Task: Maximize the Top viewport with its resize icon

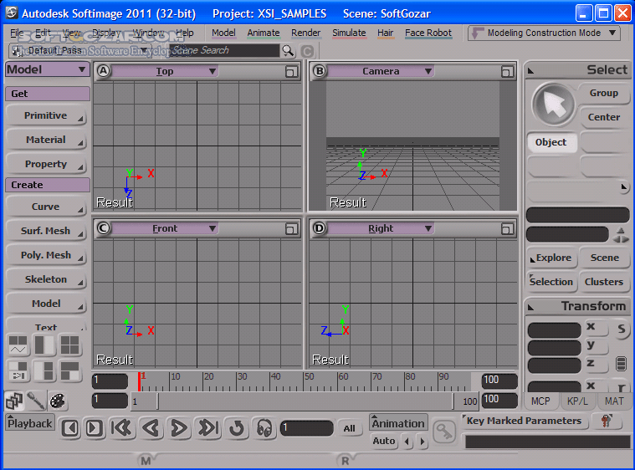Action: (291, 72)
